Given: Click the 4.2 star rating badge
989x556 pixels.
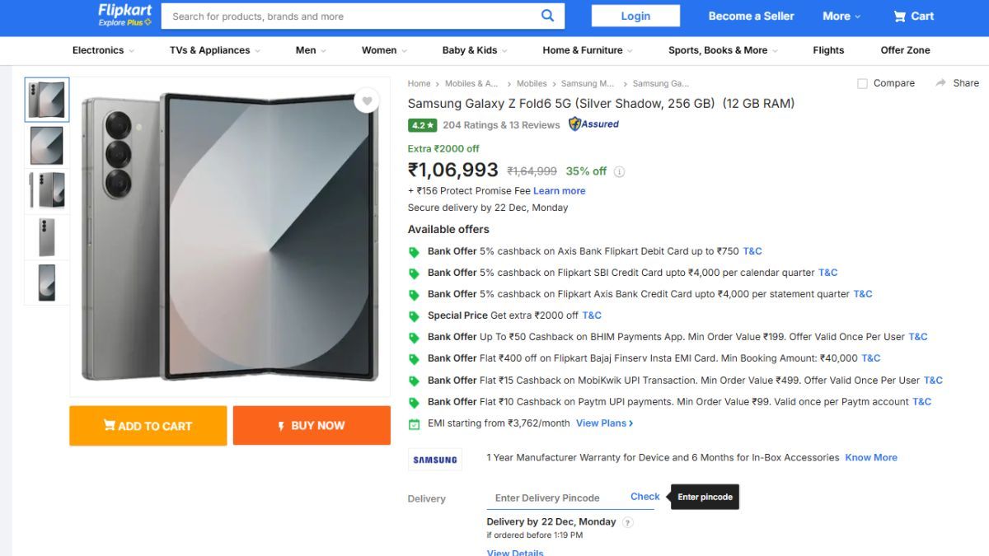Looking at the screenshot, I should pyautogui.click(x=422, y=125).
